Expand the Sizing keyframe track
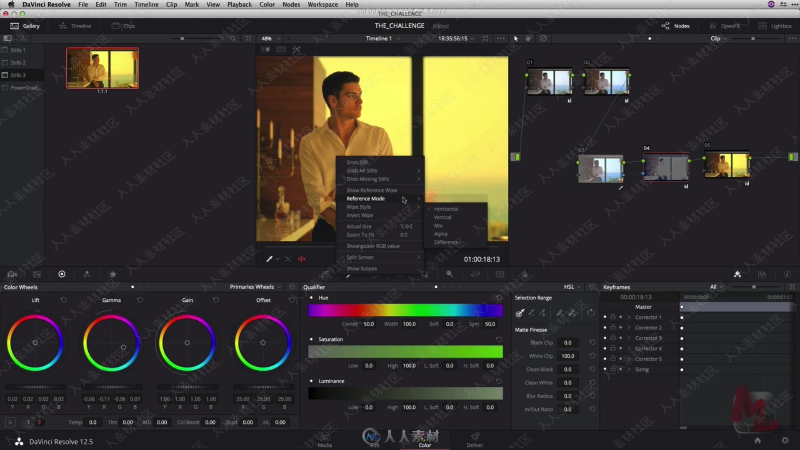Viewport: 800px width, 450px height. tap(629, 369)
